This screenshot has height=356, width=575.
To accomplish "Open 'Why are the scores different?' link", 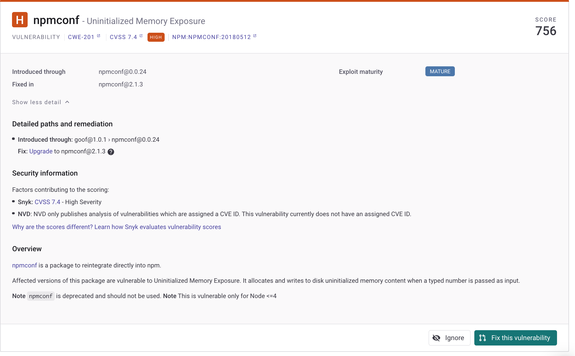I will (117, 227).
